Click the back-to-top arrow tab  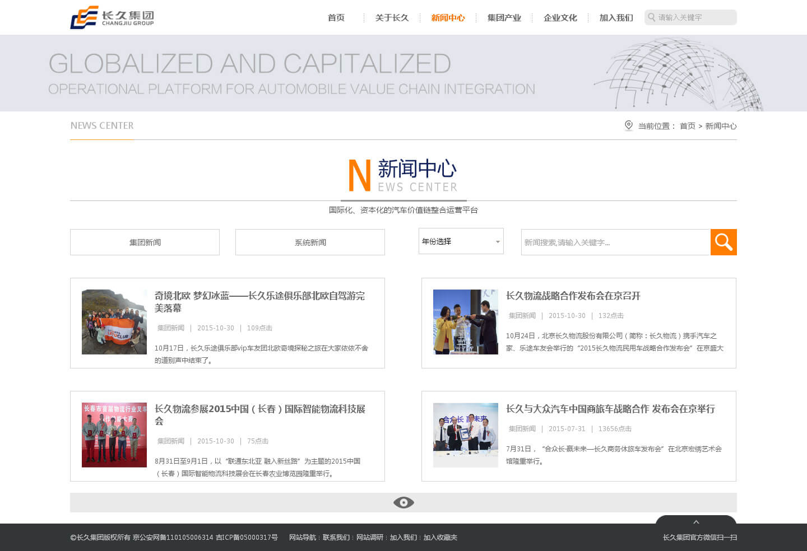point(696,520)
